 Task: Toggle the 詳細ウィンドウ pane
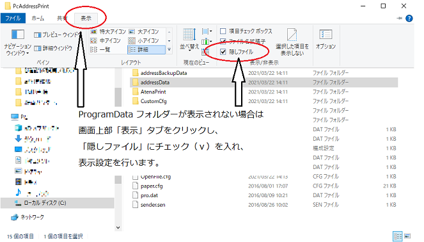[x=53, y=48]
